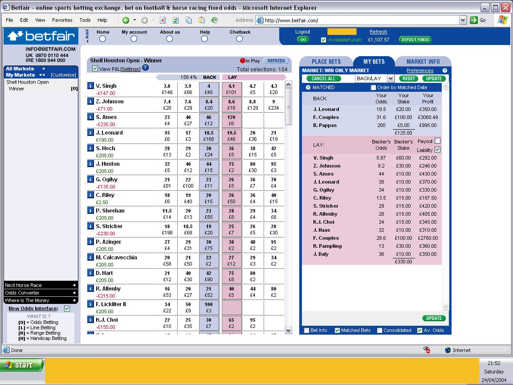
Task: Click the Preferences help icon
Action: click(x=444, y=70)
